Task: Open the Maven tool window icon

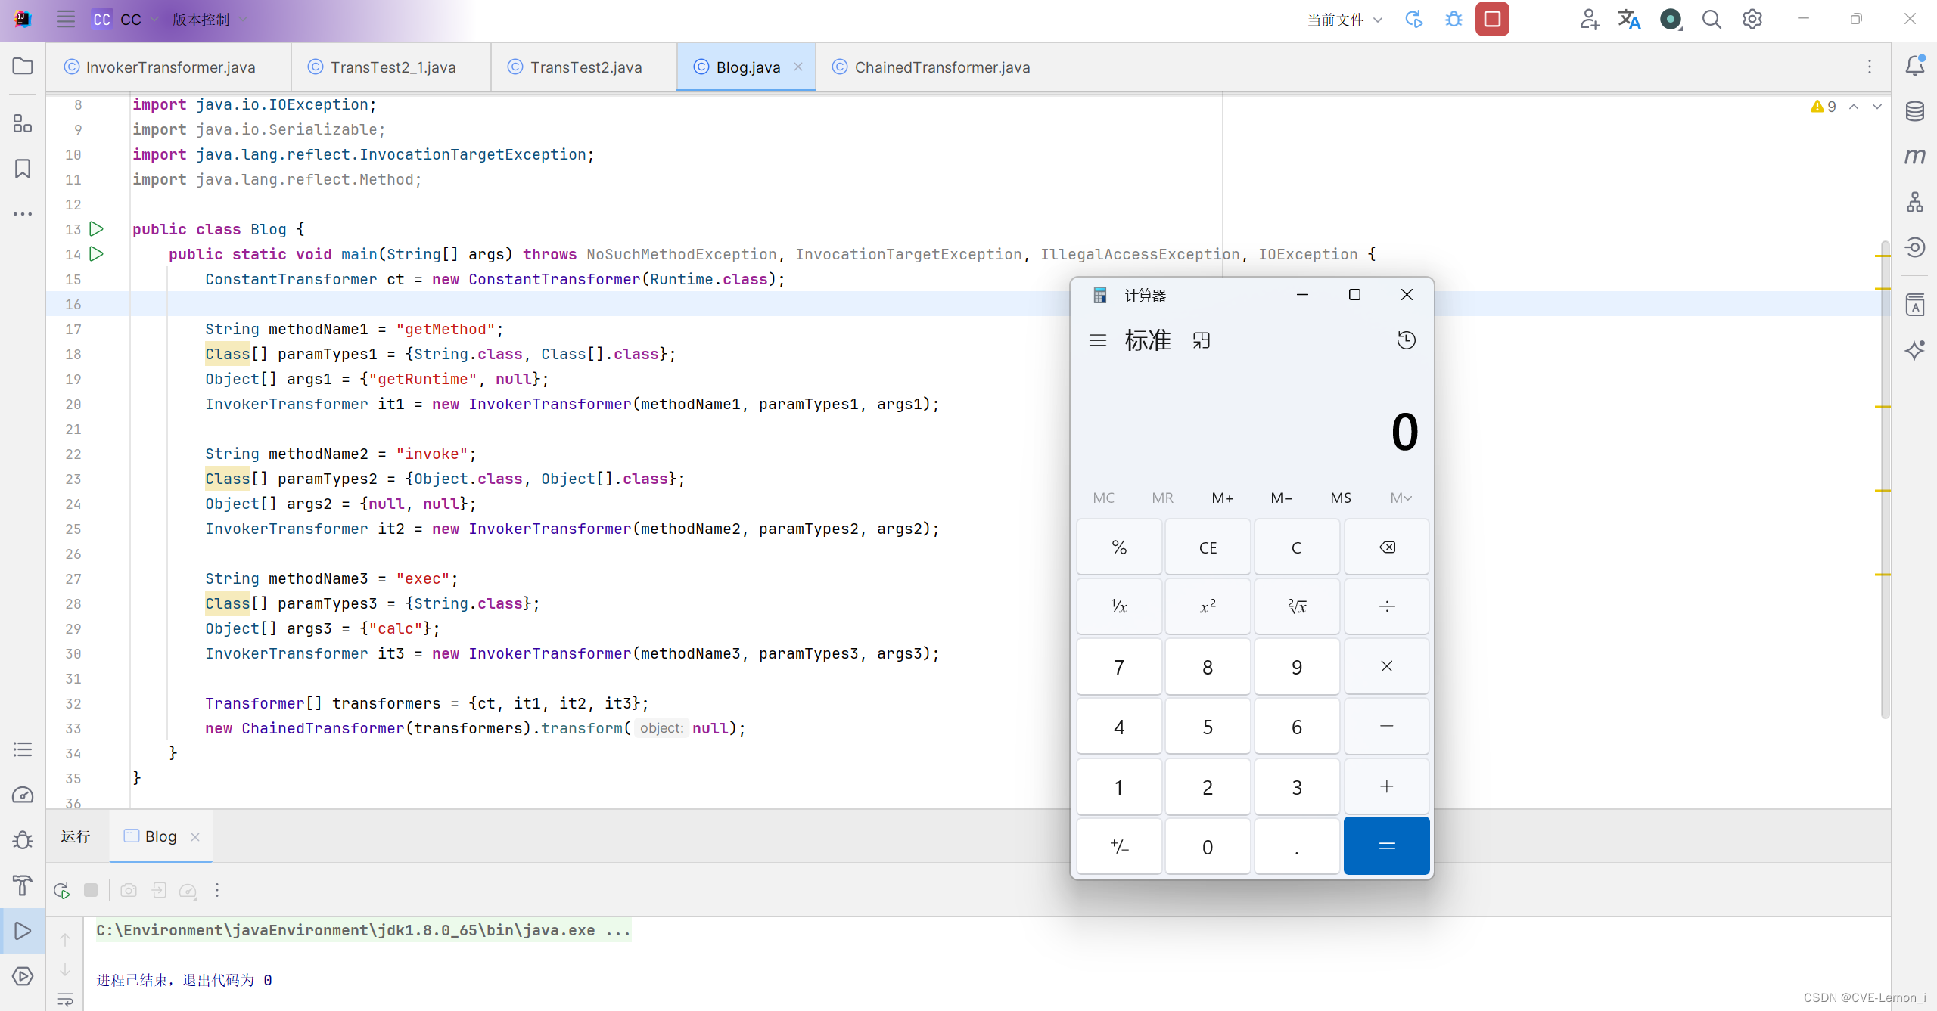Action: pos(1914,157)
